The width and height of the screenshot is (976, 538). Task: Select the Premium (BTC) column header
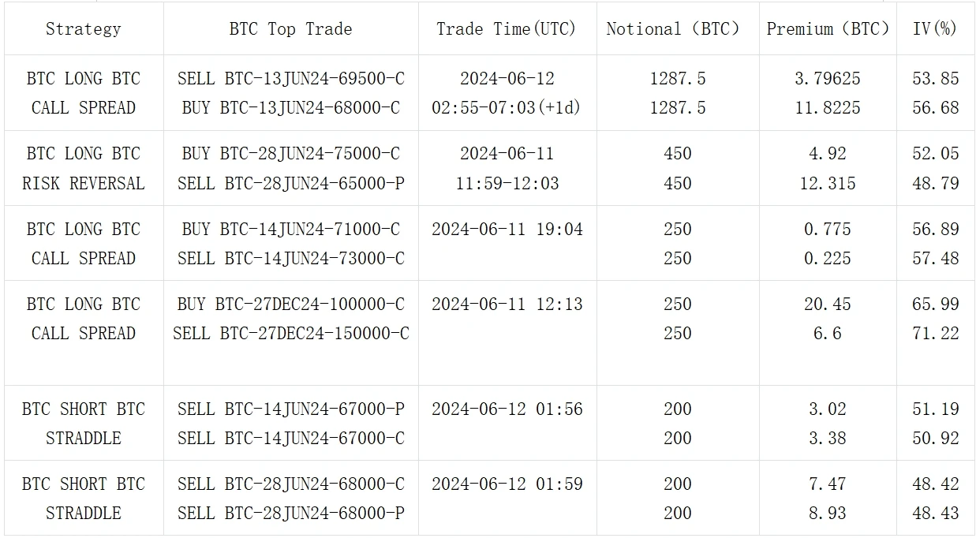(x=827, y=29)
